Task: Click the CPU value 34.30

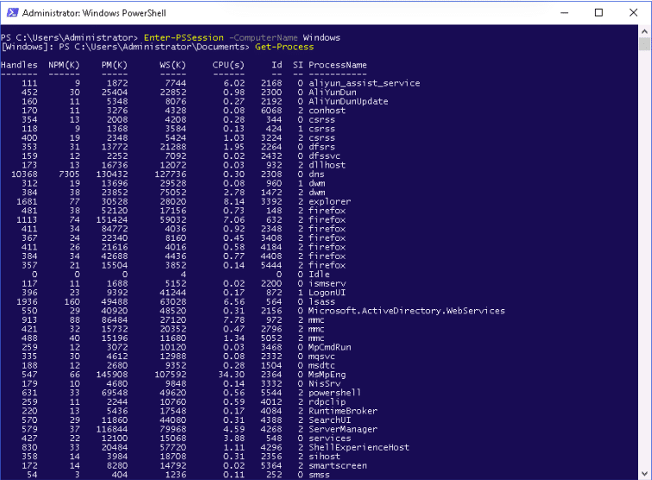Action: (x=231, y=375)
